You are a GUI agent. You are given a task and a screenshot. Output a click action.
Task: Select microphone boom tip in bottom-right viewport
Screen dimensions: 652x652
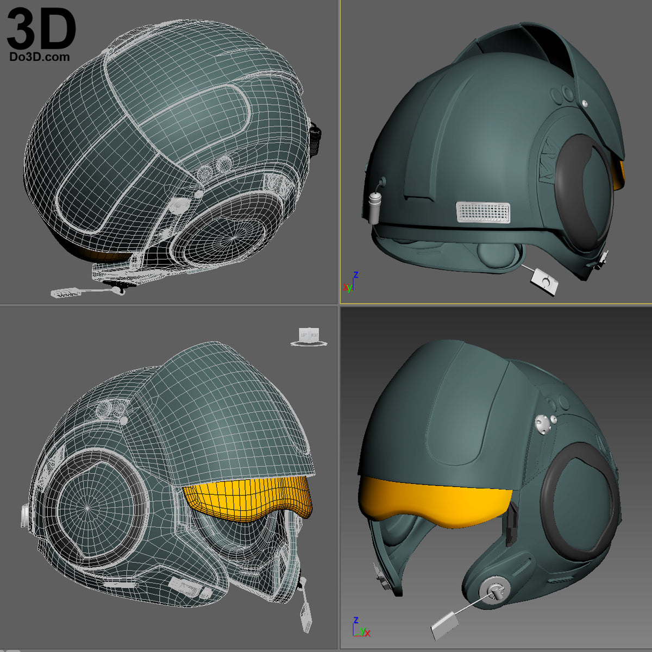pyautogui.click(x=444, y=626)
